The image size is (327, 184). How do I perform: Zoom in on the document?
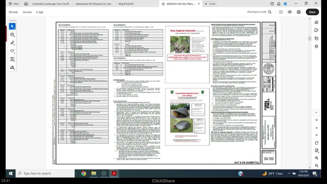tap(317, 158)
